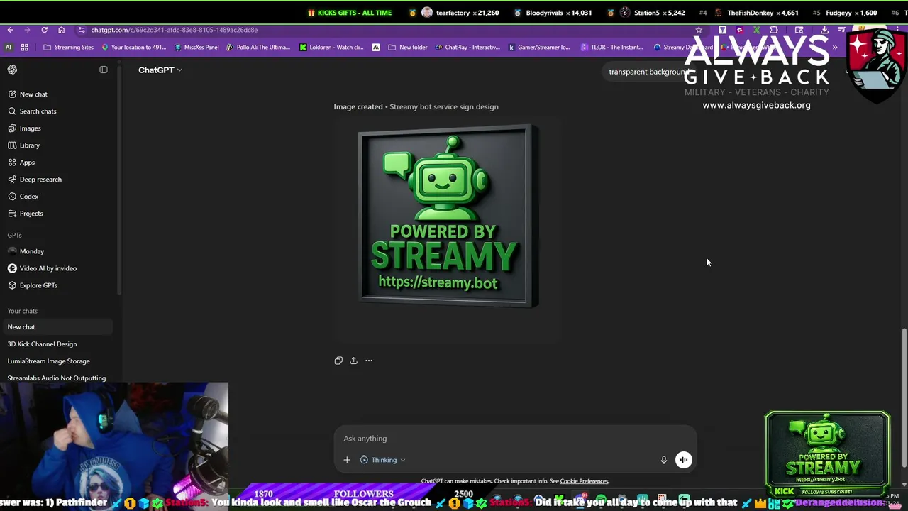The width and height of the screenshot is (908, 511).
Task: Click the browser back arrow
Action: [x=11, y=30]
